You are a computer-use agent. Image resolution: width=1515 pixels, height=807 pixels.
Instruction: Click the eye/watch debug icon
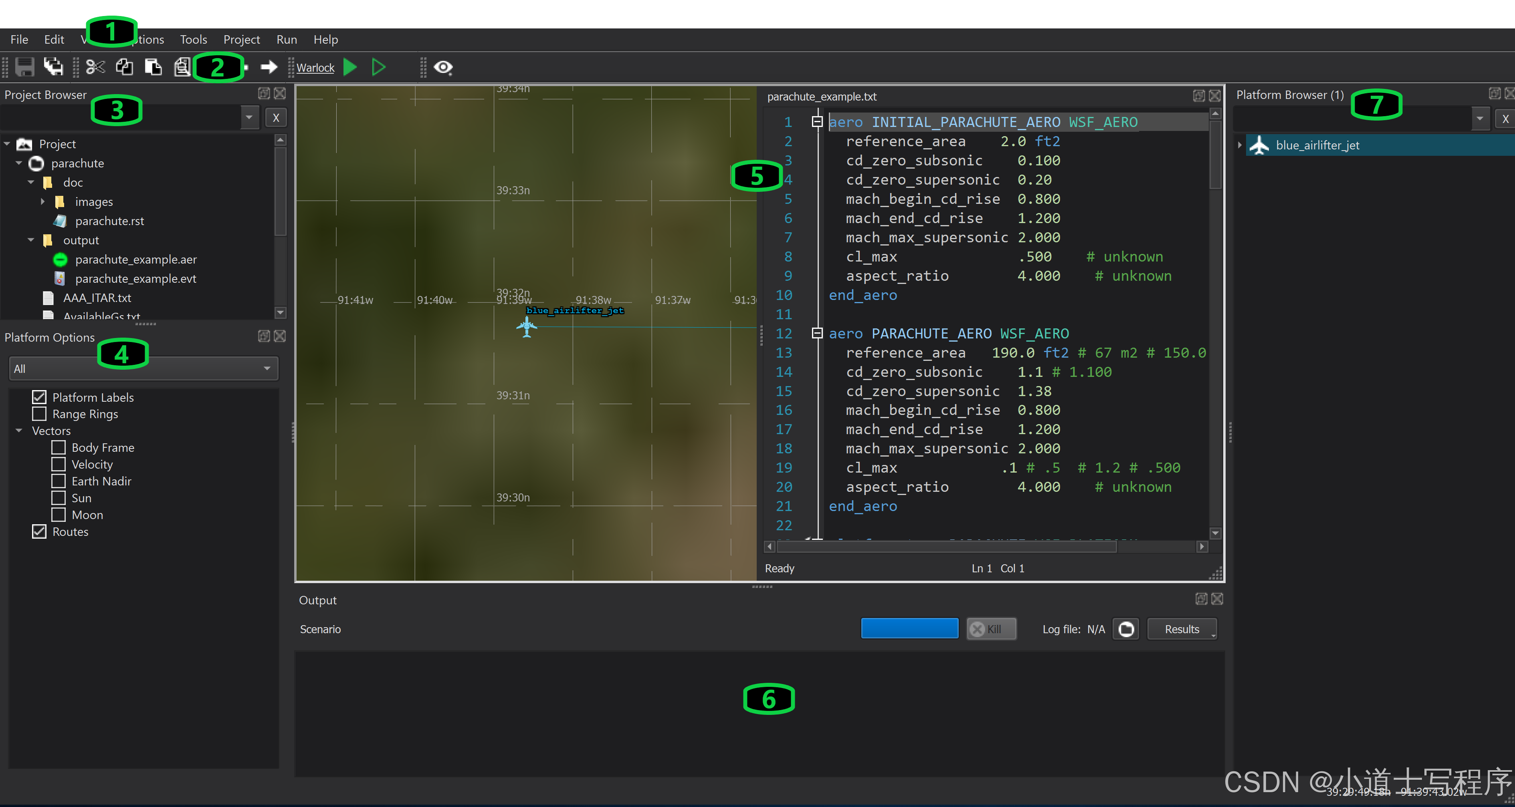(444, 67)
